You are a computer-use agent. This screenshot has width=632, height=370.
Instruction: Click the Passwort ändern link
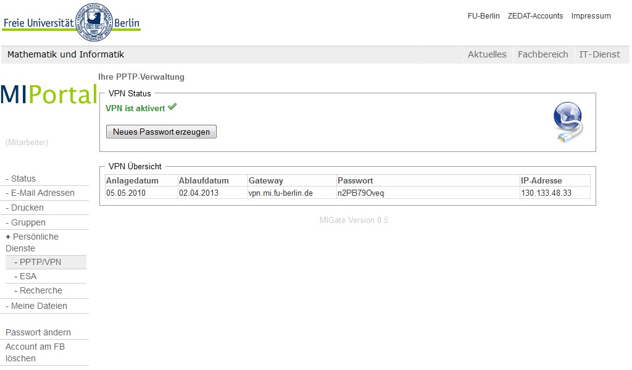[x=38, y=332]
